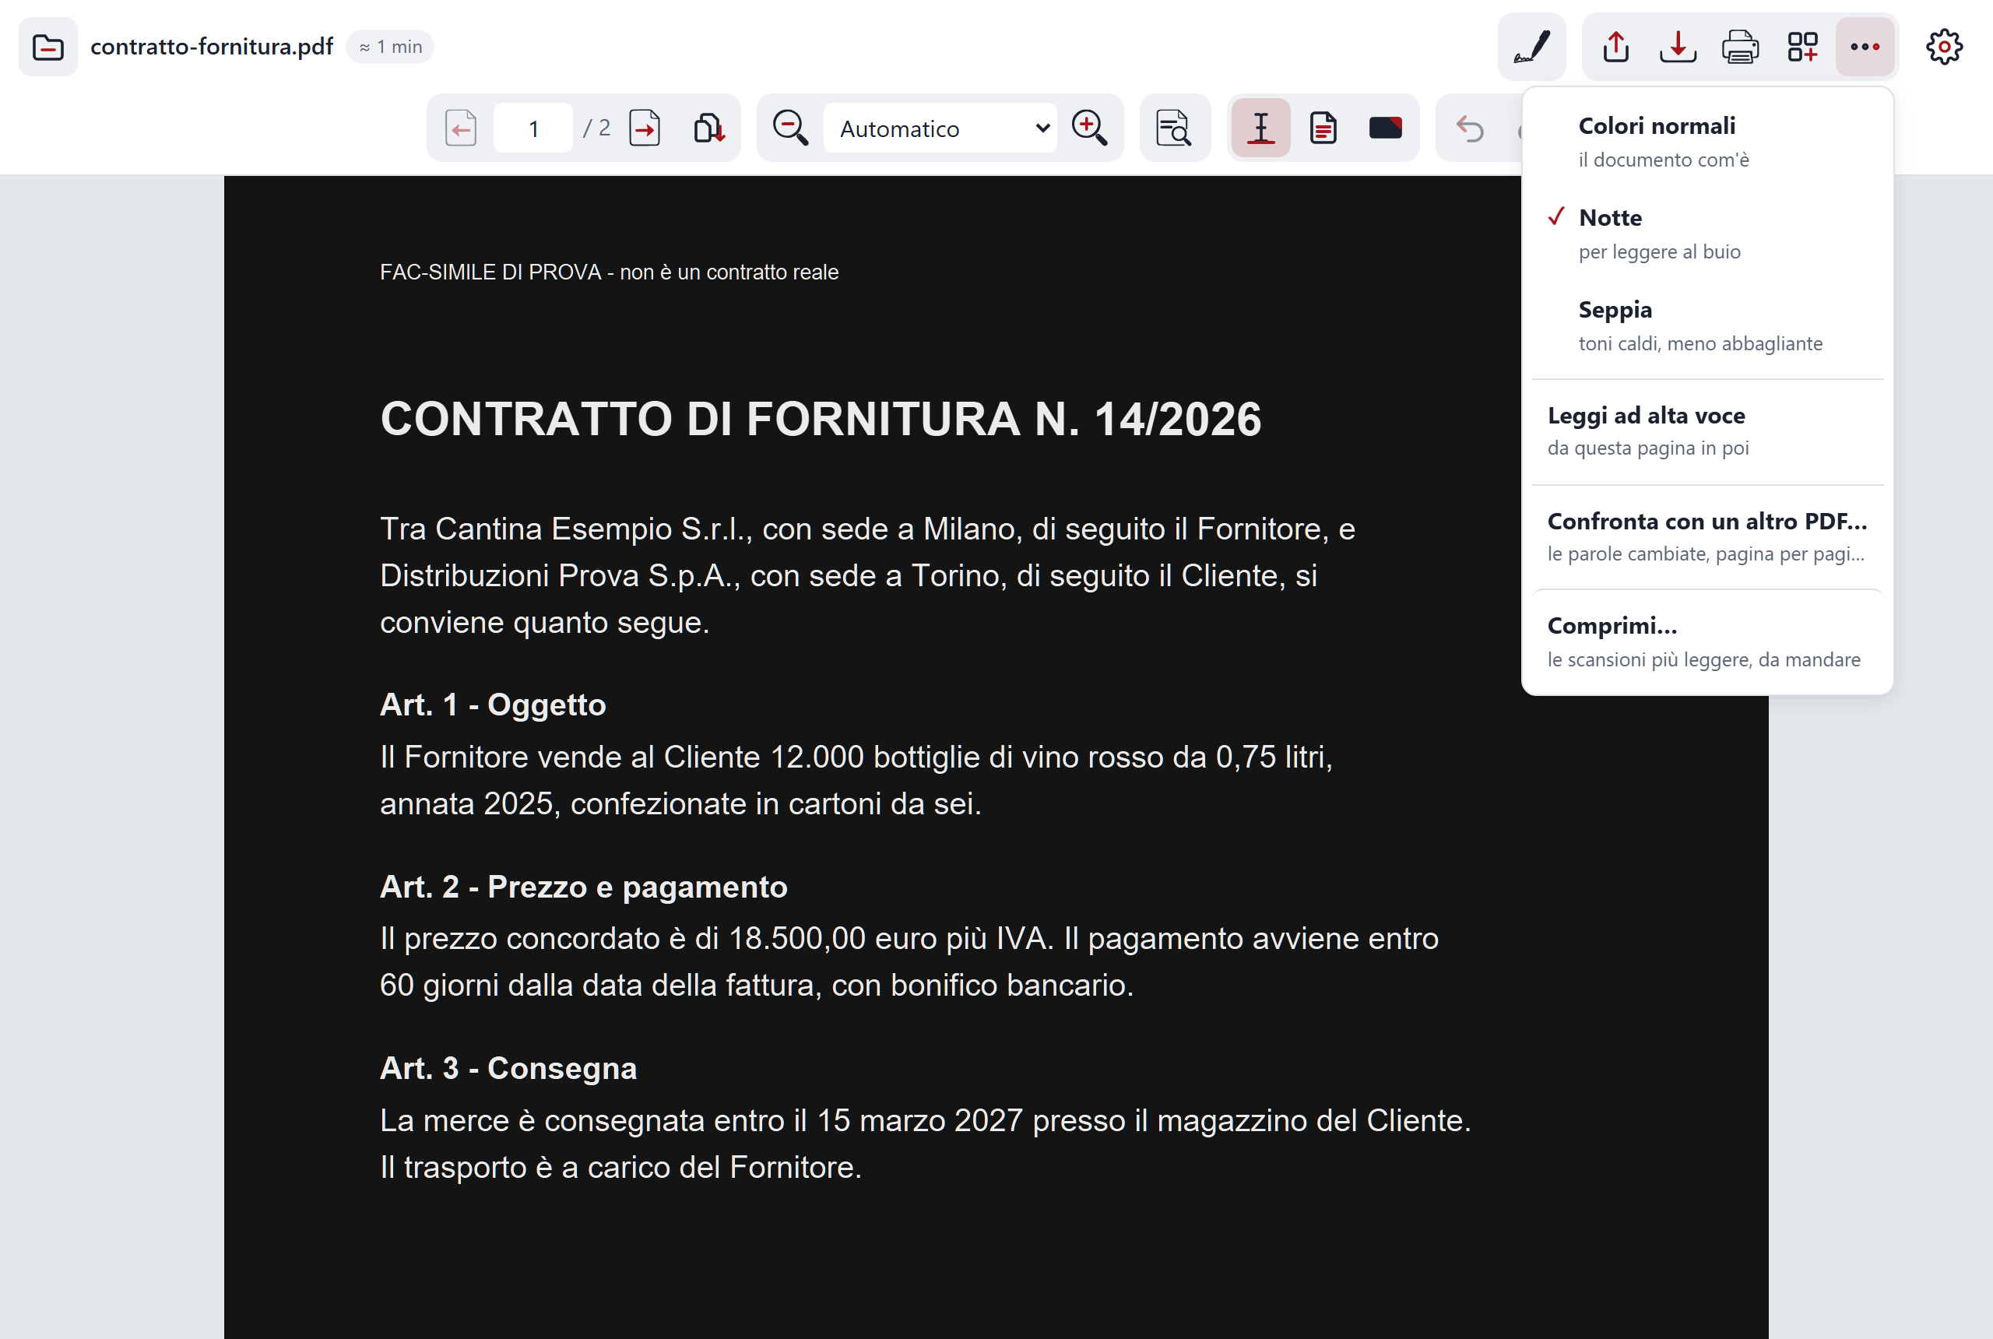Click the Art. 3 - Consegna heading
The height and width of the screenshot is (1339, 1993).
click(508, 1069)
